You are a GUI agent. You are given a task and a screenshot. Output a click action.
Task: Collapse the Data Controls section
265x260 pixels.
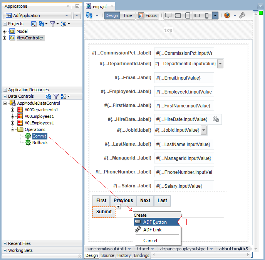[x=5, y=97]
